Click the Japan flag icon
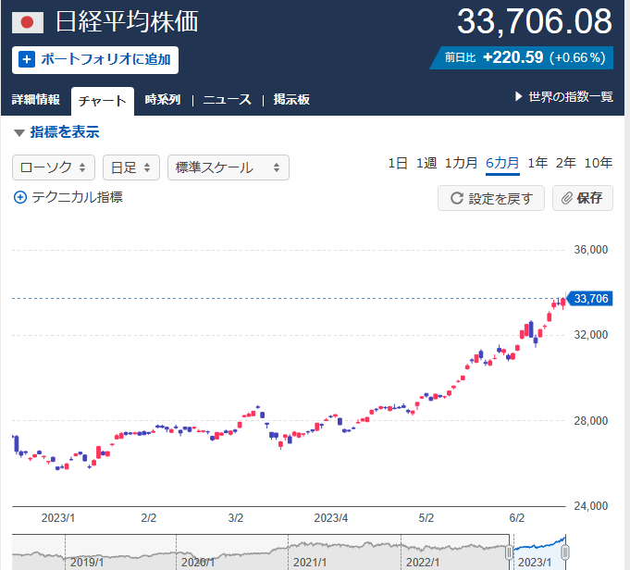 pyautogui.click(x=28, y=22)
